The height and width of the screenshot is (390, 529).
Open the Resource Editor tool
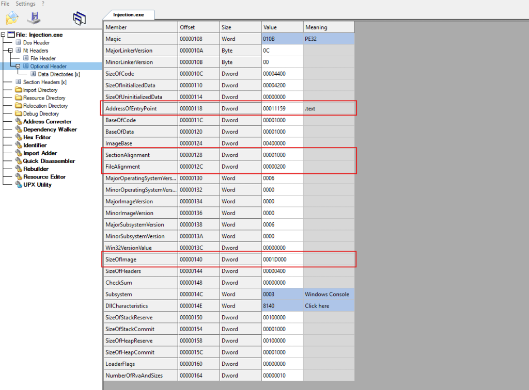(44, 177)
